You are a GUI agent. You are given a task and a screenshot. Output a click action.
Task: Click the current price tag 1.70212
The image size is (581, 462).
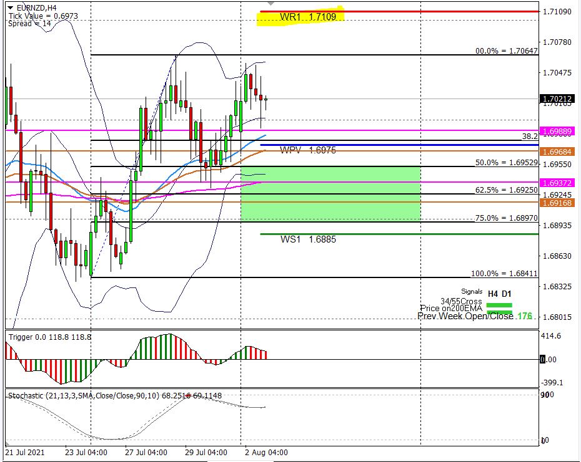tap(559, 99)
